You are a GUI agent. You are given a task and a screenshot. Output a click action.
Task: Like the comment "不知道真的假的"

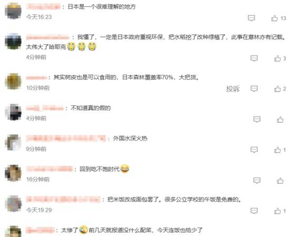point(280,120)
